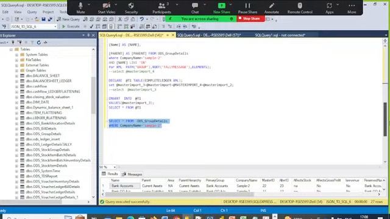Click the Parse checkmark icon

point(91,26)
